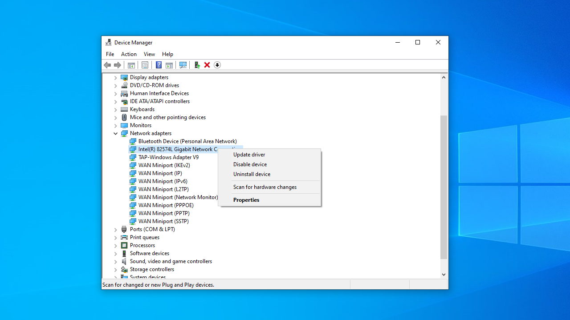Click the Disable device down-arrow icon

(x=217, y=65)
